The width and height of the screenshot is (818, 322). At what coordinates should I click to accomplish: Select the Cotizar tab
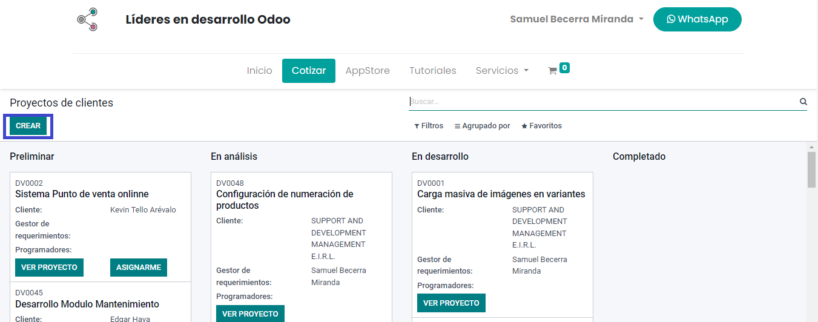coord(309,71)
